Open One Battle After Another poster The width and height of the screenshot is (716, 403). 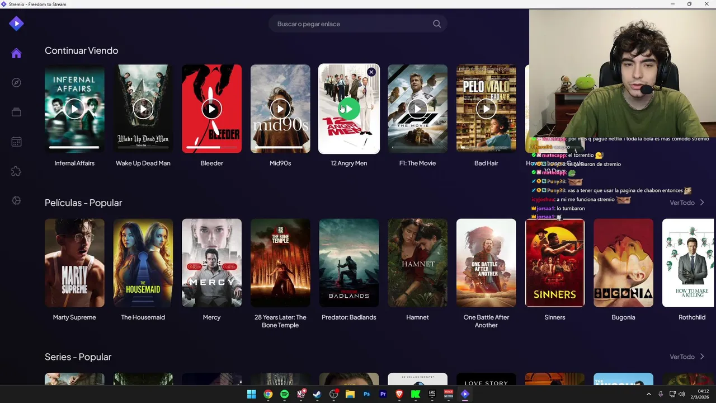486,263
